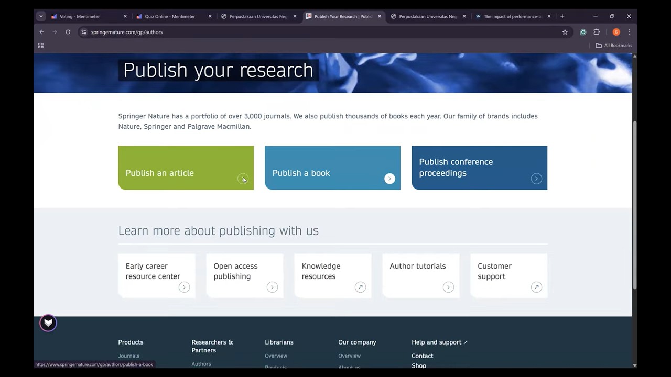This screenshot has height=377, width=671.
Task: Click external link icon on Customer support
Action: coord(536,287)
